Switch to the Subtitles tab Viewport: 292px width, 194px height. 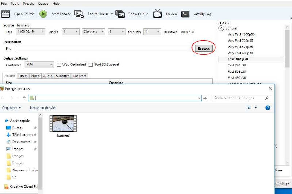click(x=62, y=76)
